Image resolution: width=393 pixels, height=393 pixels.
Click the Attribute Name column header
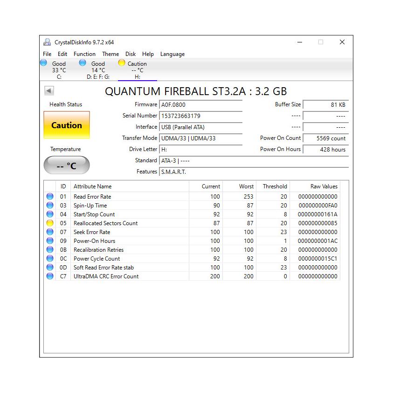coord(92,186)
